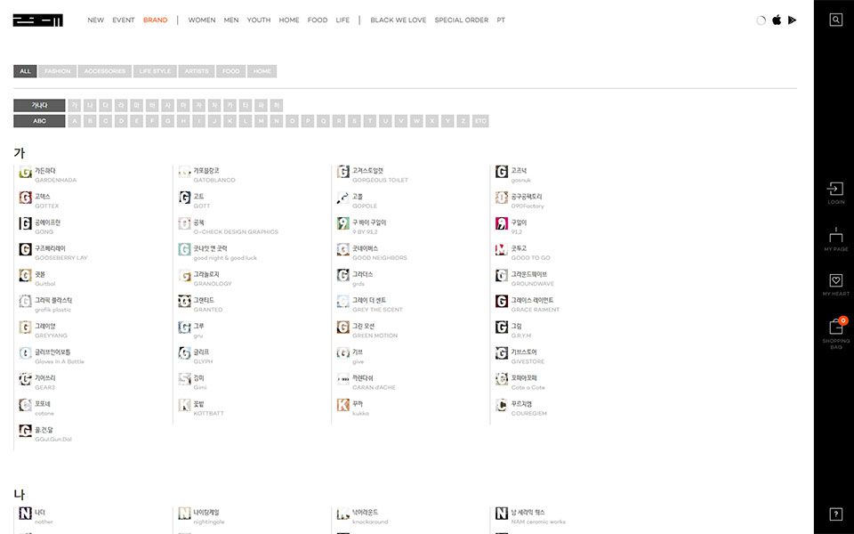Click the GOOSEBERRY LAY brand thumbnail
Image resolution: width=854 pixels, height=534 pixels.
pyautogui.click(x=25, y=250)
